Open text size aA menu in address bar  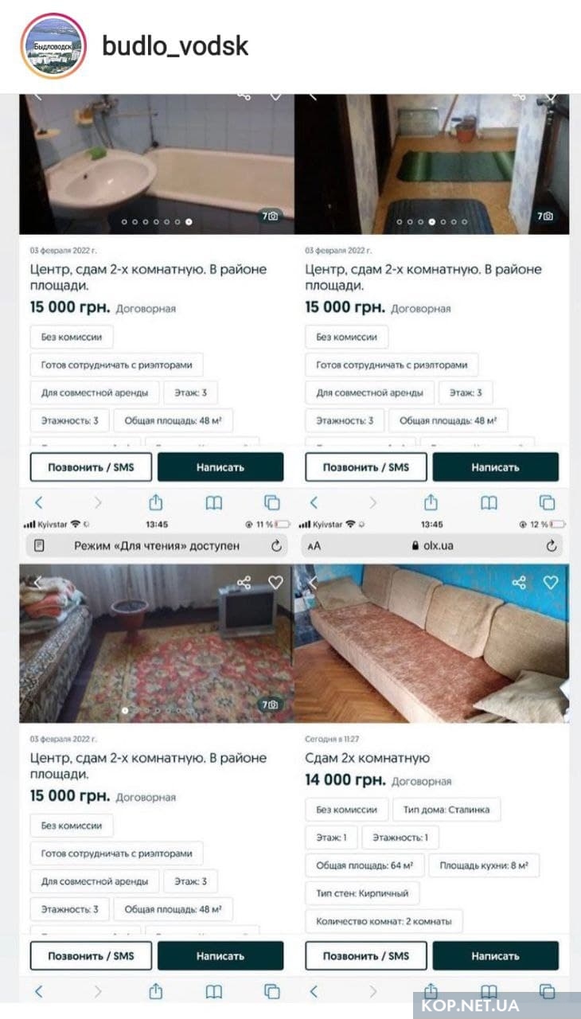315,546
